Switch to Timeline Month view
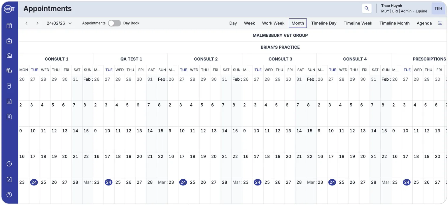The height and width of the screenshot is (205, 448). click(x=394, y=23)
